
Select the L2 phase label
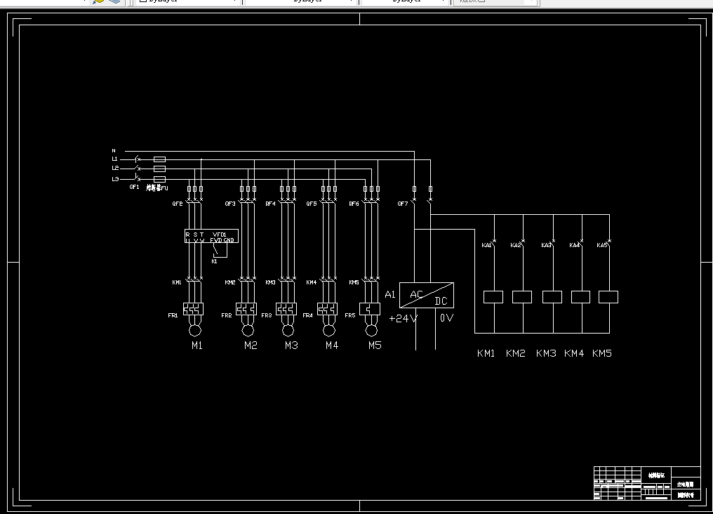click(x=115, y=169)
